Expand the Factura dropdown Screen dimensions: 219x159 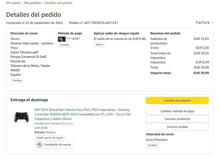pyautogui.click(x=204, y=22)
